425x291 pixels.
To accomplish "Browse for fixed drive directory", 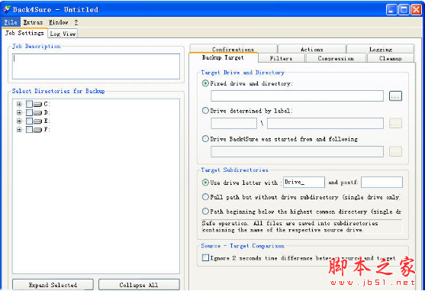I will [395, 96].
